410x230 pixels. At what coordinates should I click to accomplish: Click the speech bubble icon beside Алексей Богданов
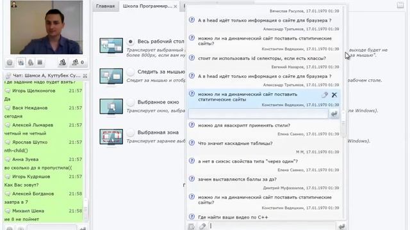[x=8, y=194]
